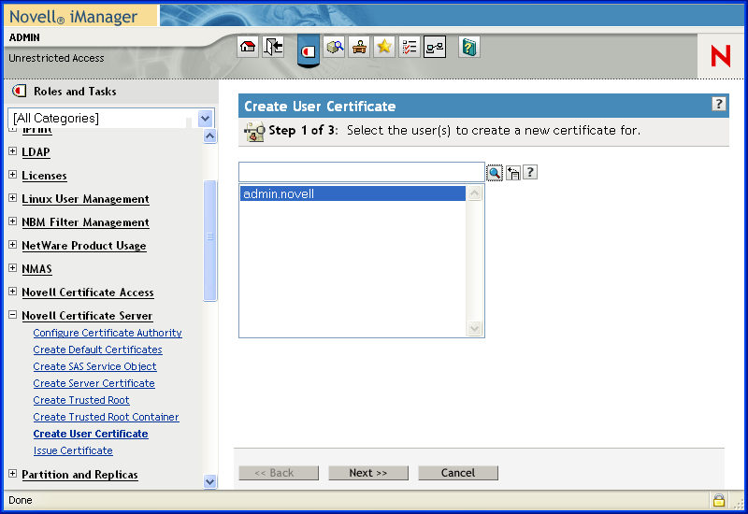Viewport: 748px width, 514px height.
Task: Expand the Partition and Replicas category
Action: (13, 474)
